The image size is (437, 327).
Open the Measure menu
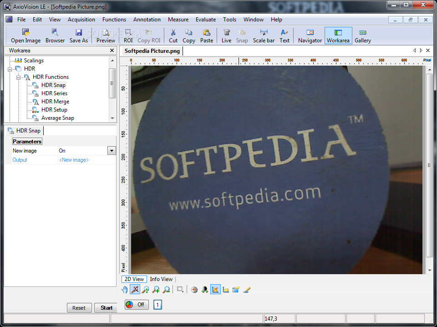(x=178, y=20)
